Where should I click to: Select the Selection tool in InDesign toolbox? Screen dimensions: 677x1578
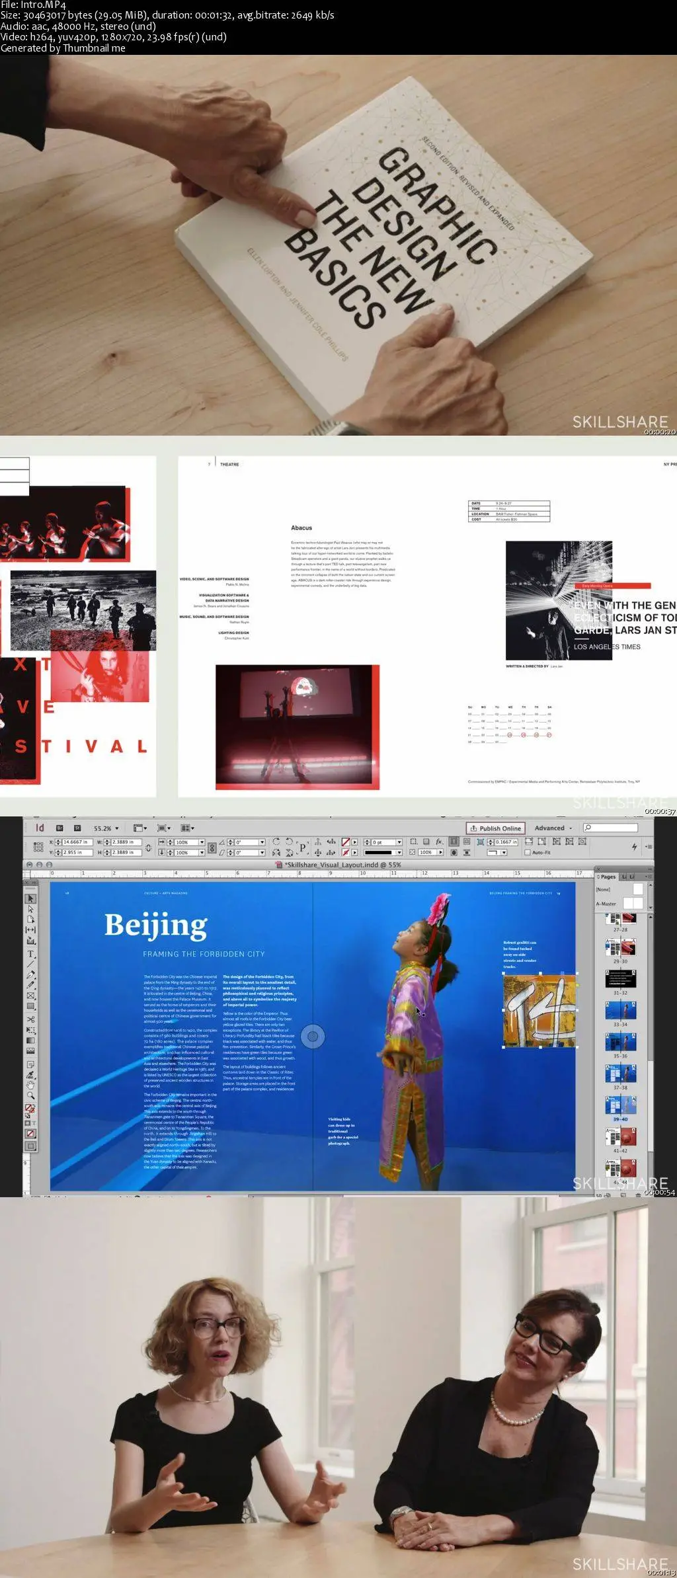tap(30, 898)
